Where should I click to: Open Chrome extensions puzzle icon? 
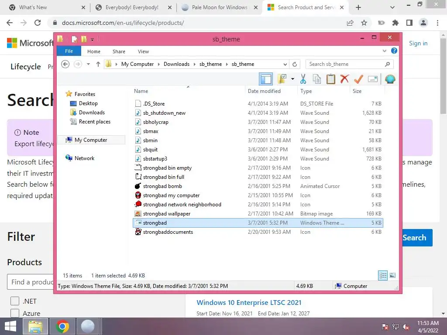coord(395,23)
